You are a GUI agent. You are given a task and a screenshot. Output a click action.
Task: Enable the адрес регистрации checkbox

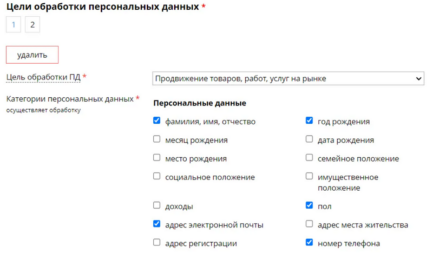pos(157,243)
